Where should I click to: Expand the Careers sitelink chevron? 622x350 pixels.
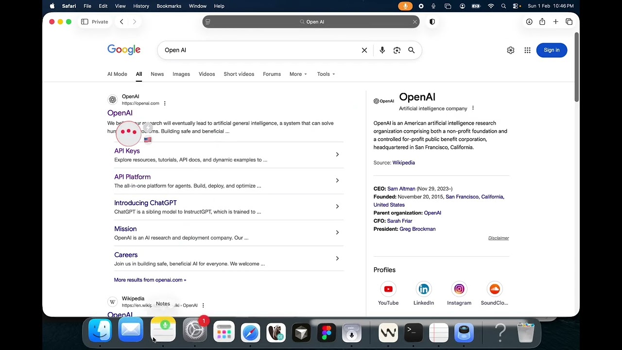pyautogui.click(x=337, y=259)
